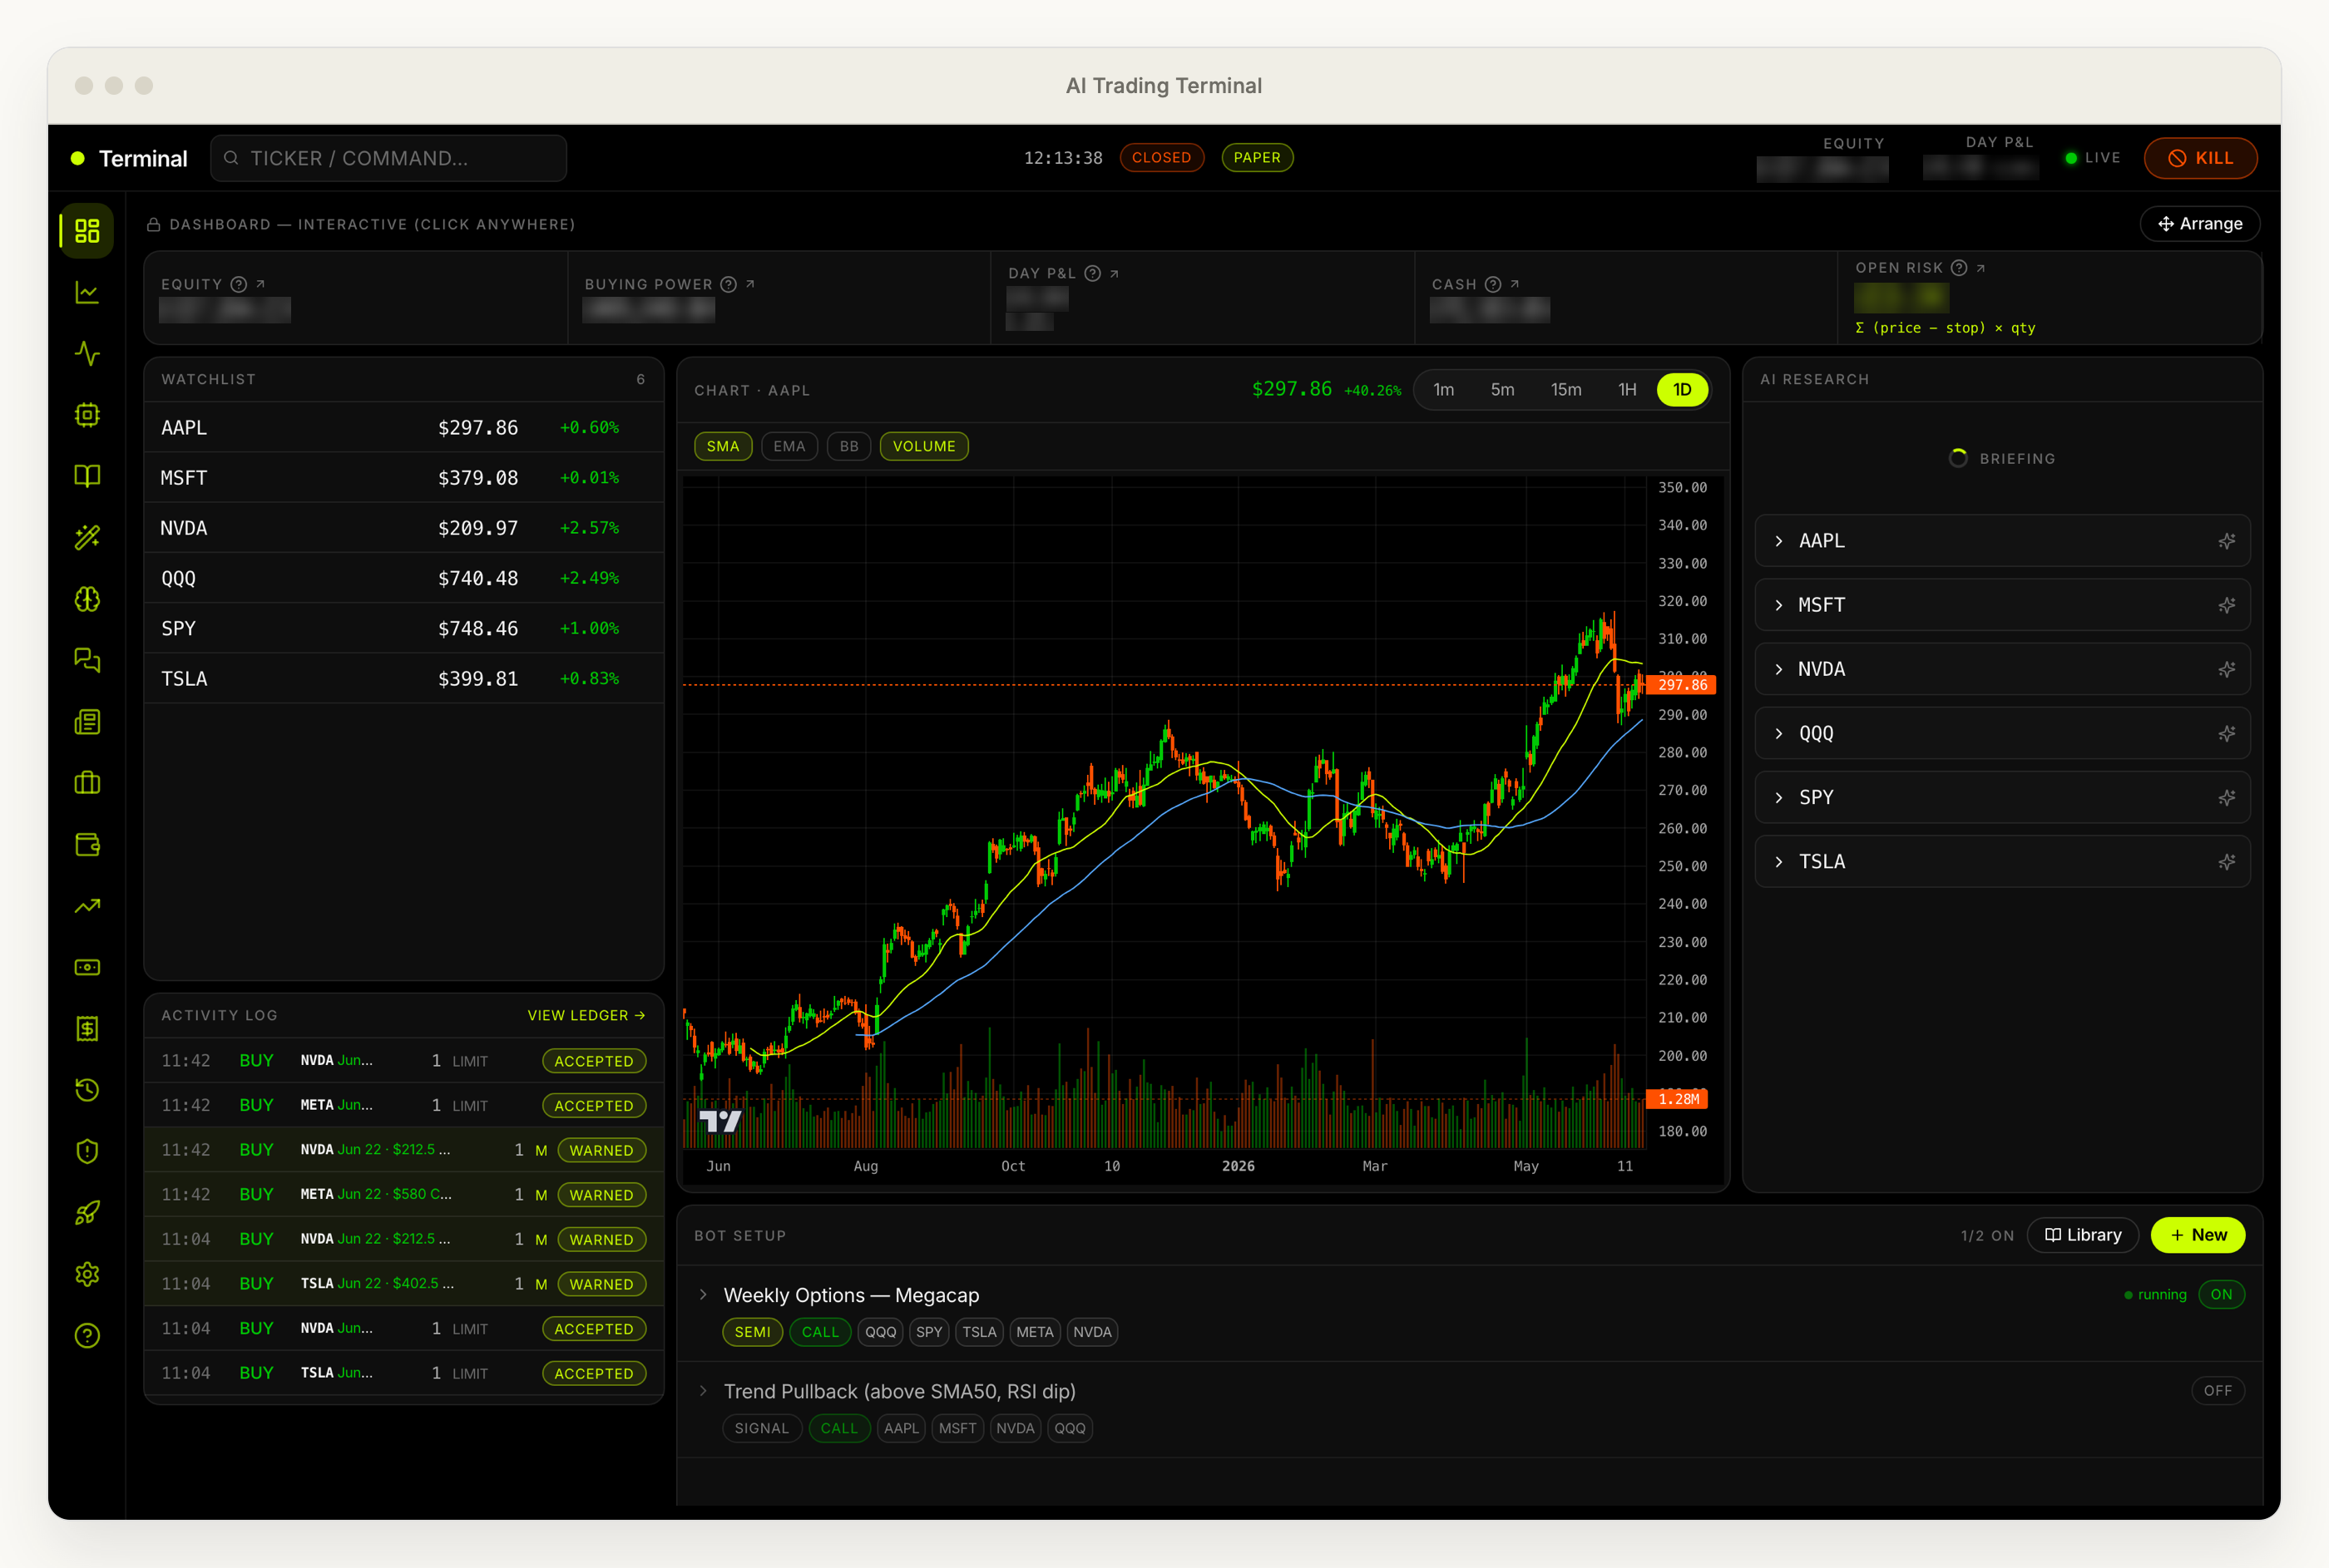This screenshot has height=1568, width=2329.
Task: Open the briefcase portfolio sidebar icon
Action: click(x=87, y=783)
